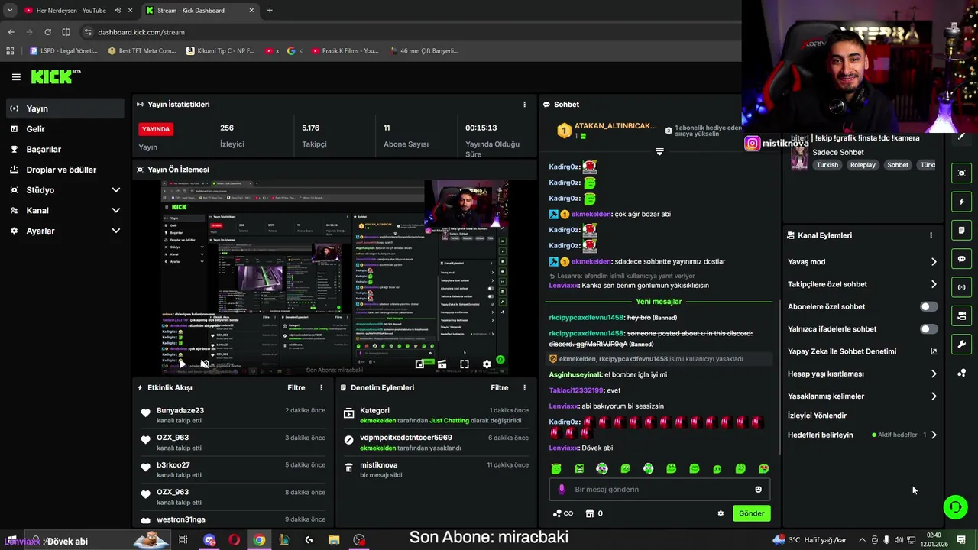
Task: Open Denetim Eylemleri three-dot menu
Action: [524, 388]
